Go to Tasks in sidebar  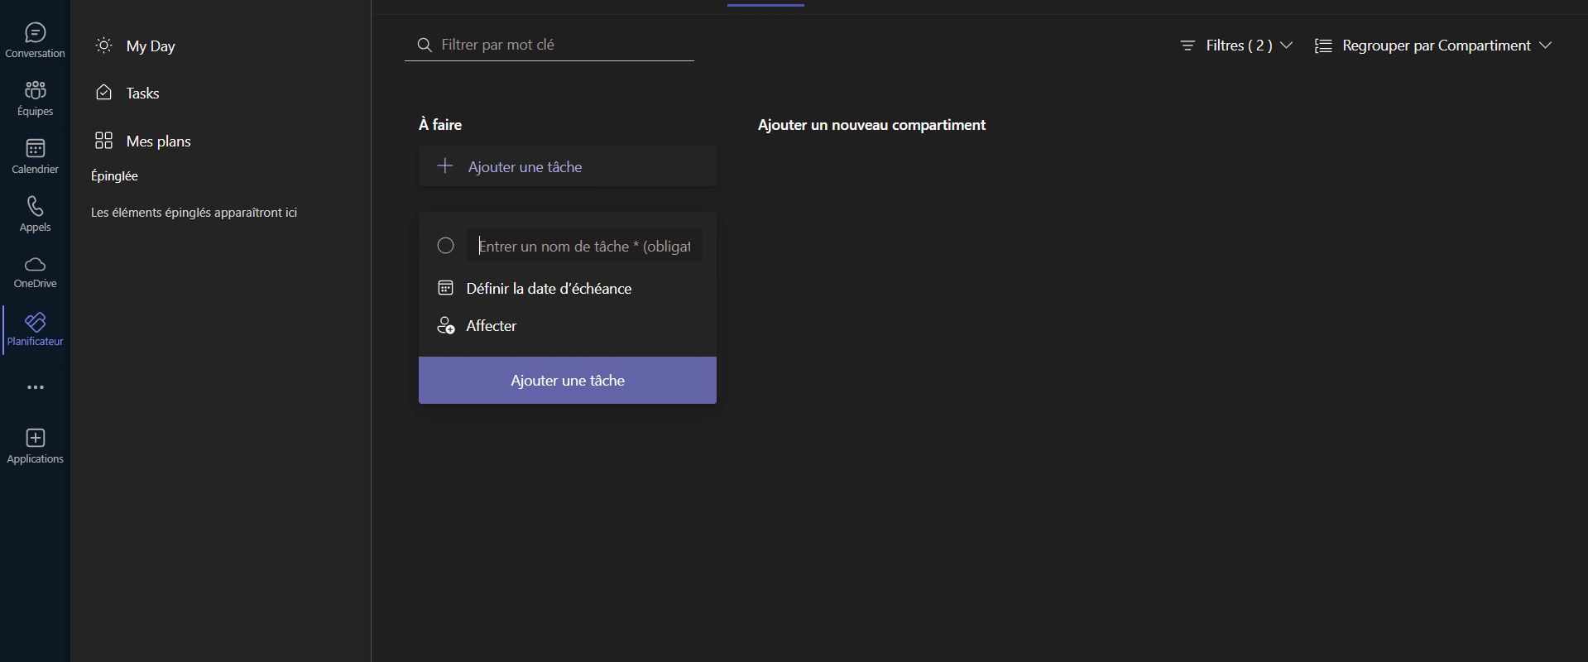tap(142, 94)
